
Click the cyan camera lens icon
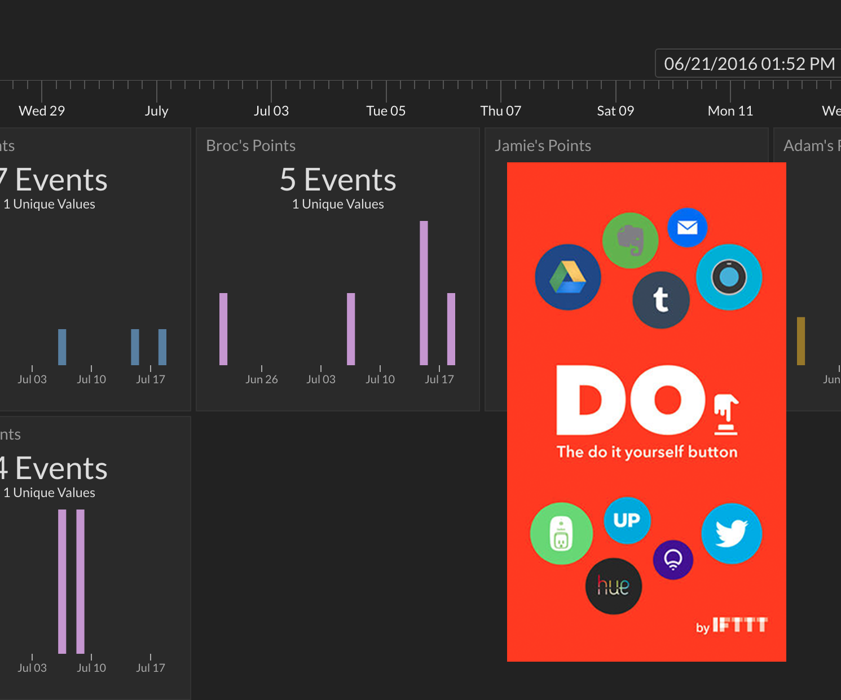tap(729, 277)
